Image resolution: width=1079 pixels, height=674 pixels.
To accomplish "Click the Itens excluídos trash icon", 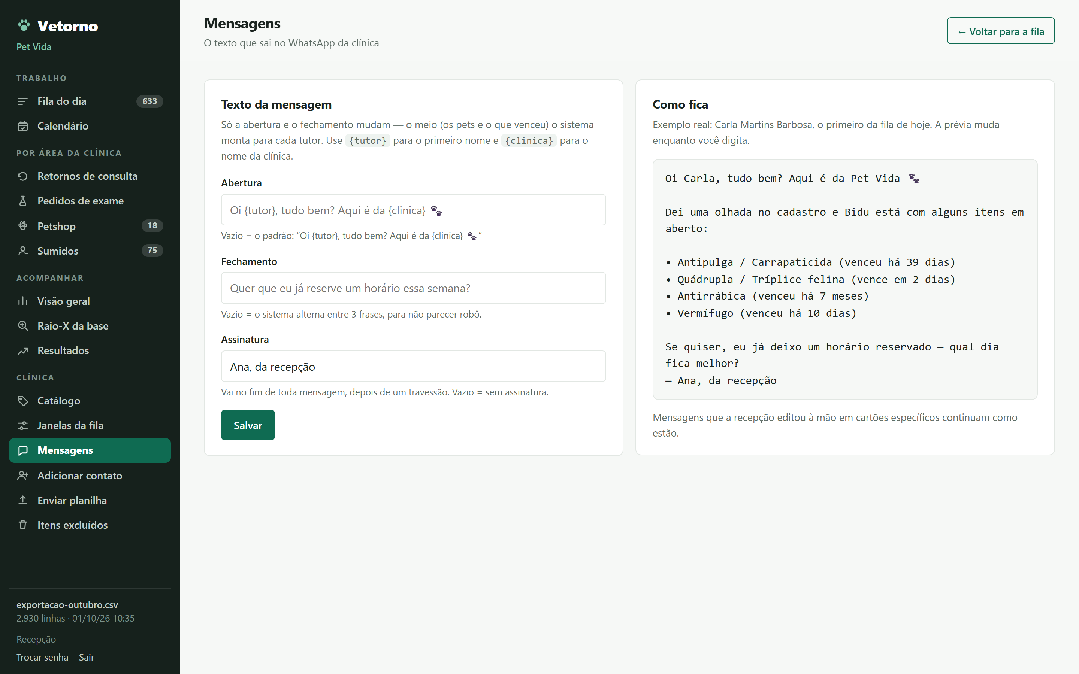I will [x=23, y=525].
